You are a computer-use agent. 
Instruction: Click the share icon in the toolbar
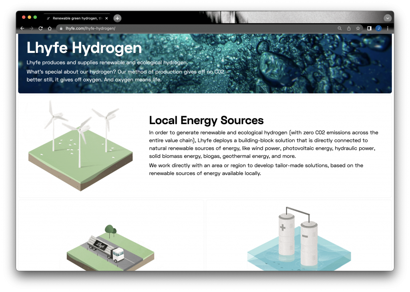click(348, 28)
